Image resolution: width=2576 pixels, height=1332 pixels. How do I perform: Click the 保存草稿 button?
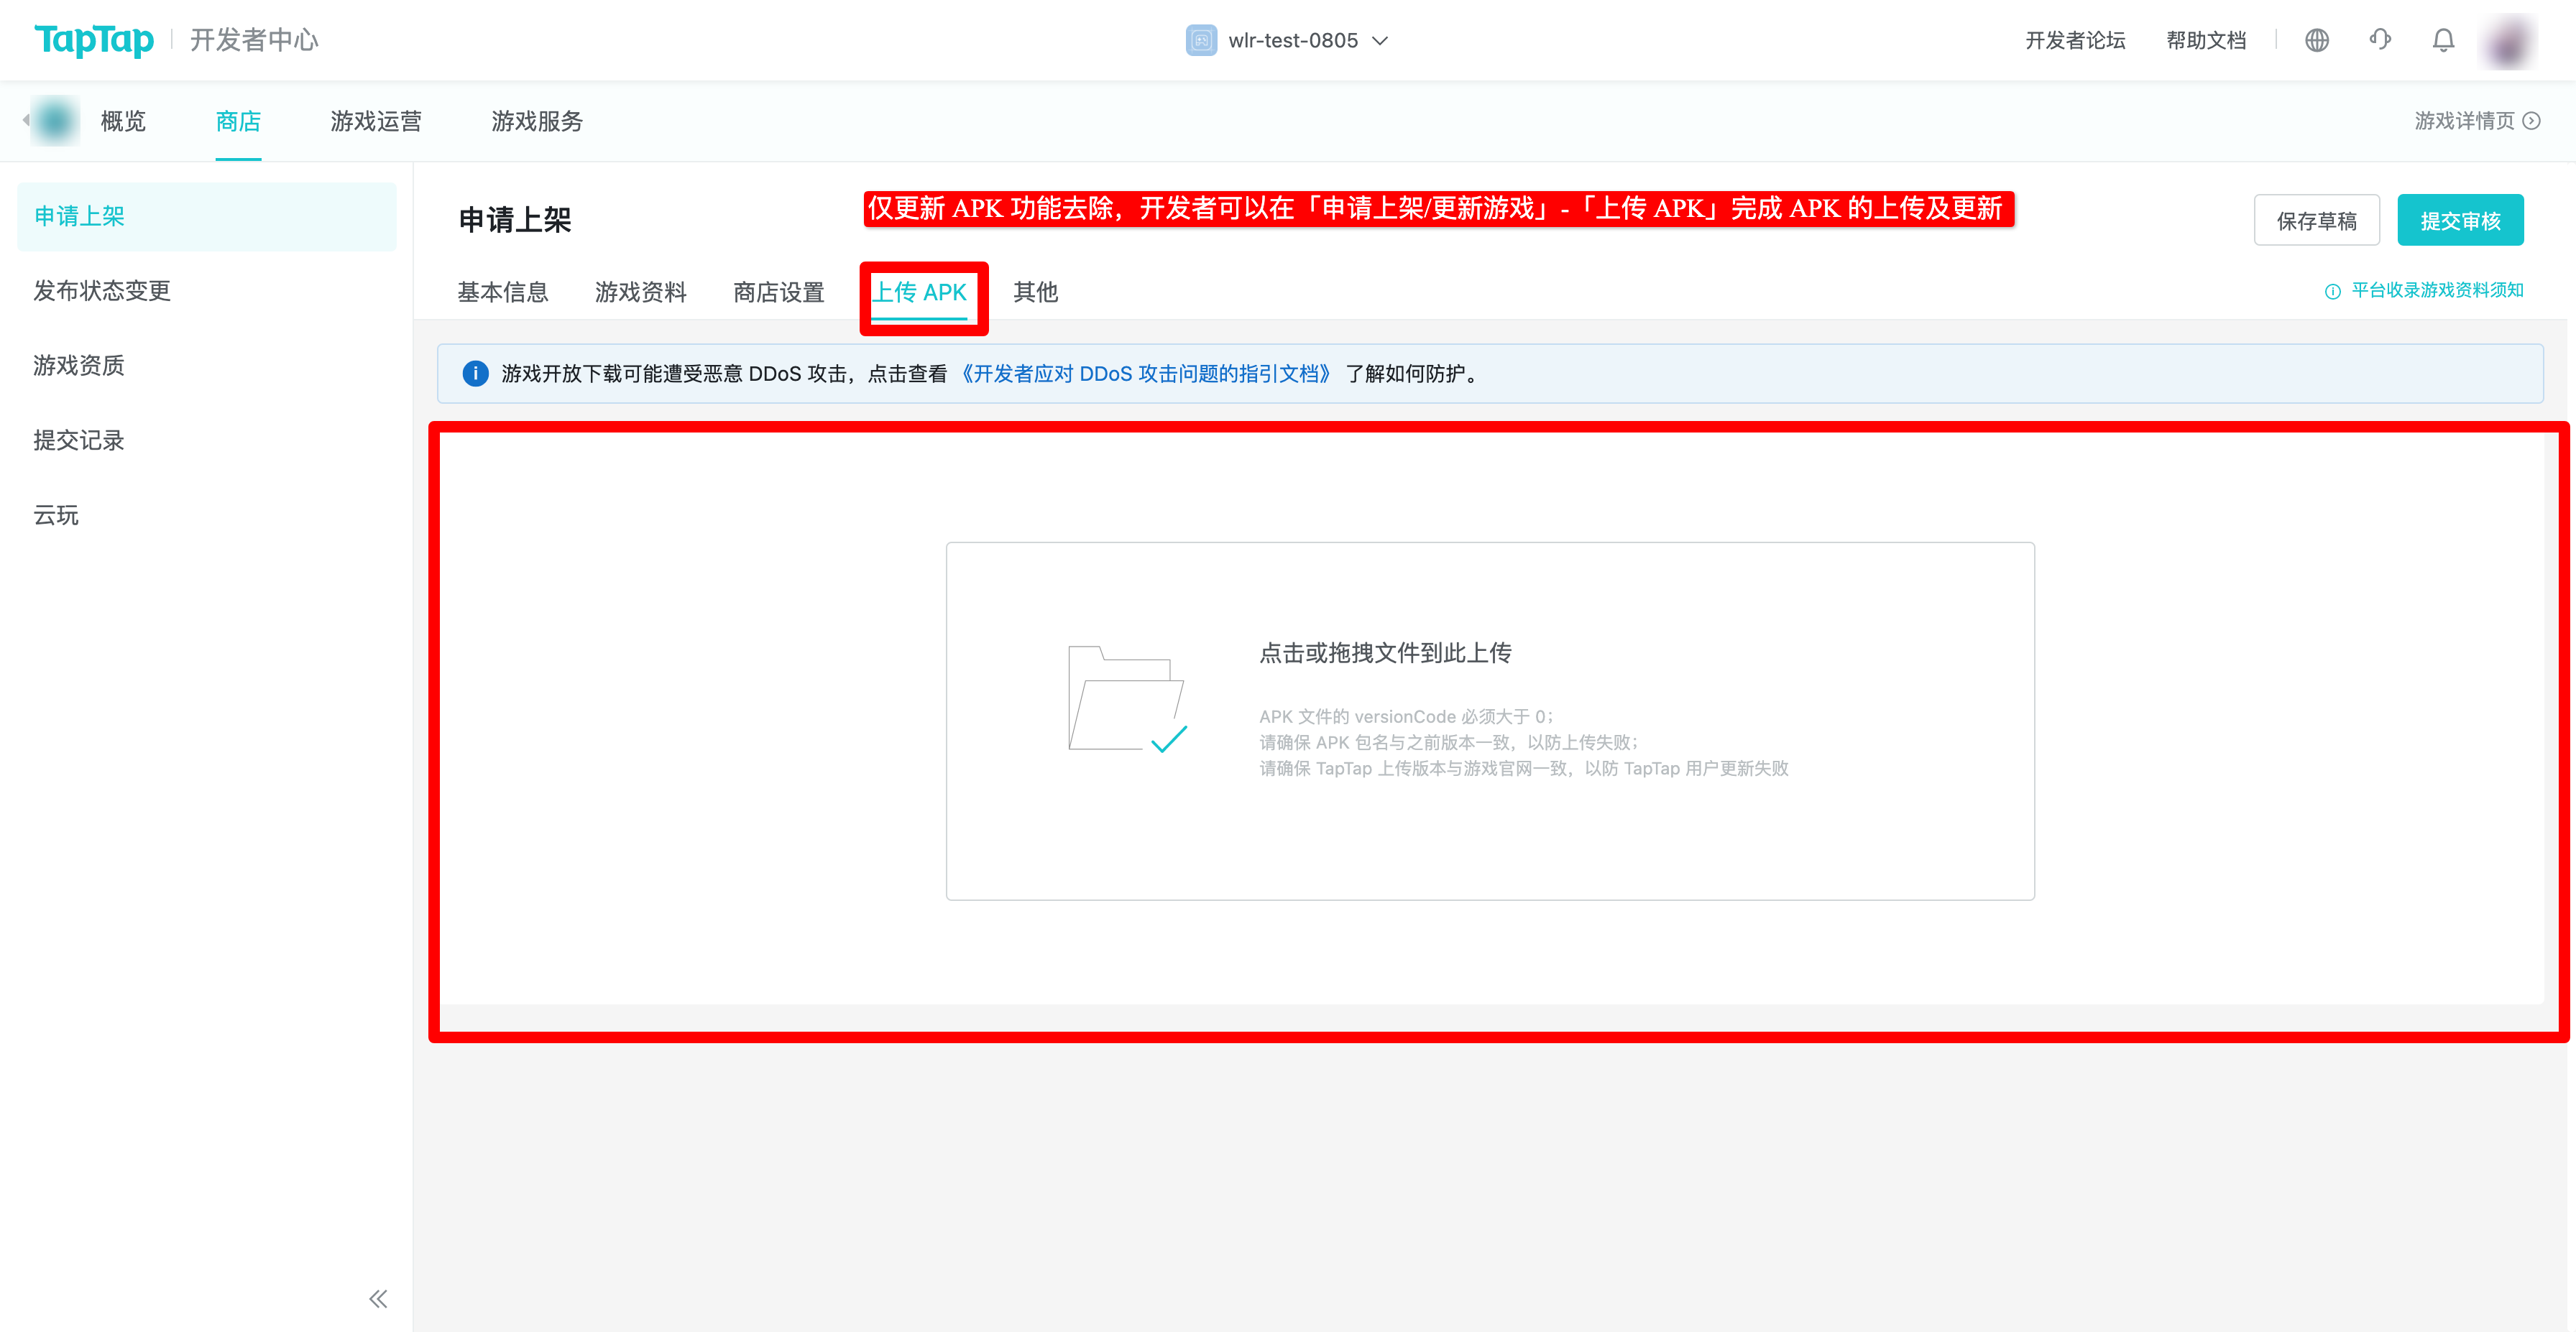point(2316,220)
